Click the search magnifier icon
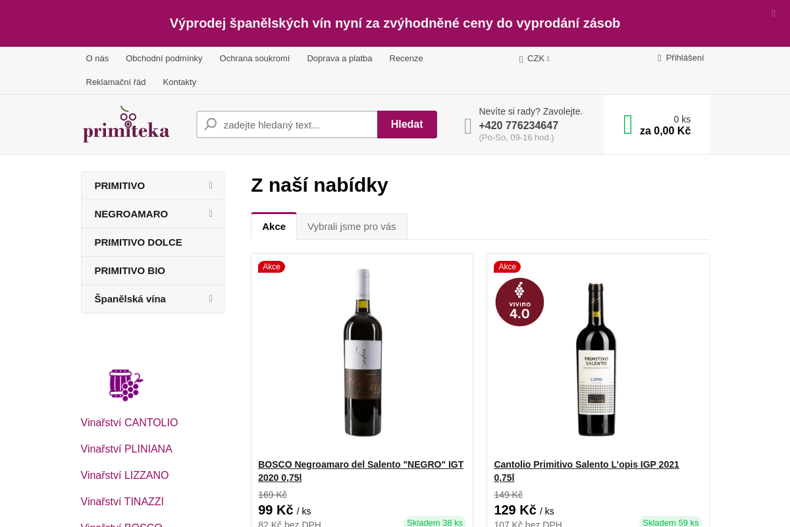The width and height of the screenshot is (790, 527). (211, 125)
